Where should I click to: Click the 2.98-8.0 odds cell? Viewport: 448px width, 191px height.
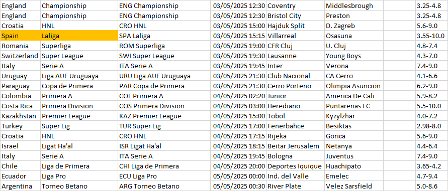432,126
